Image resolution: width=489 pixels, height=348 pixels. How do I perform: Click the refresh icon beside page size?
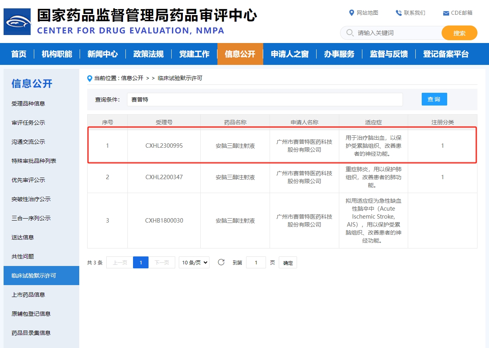point(221,262)
